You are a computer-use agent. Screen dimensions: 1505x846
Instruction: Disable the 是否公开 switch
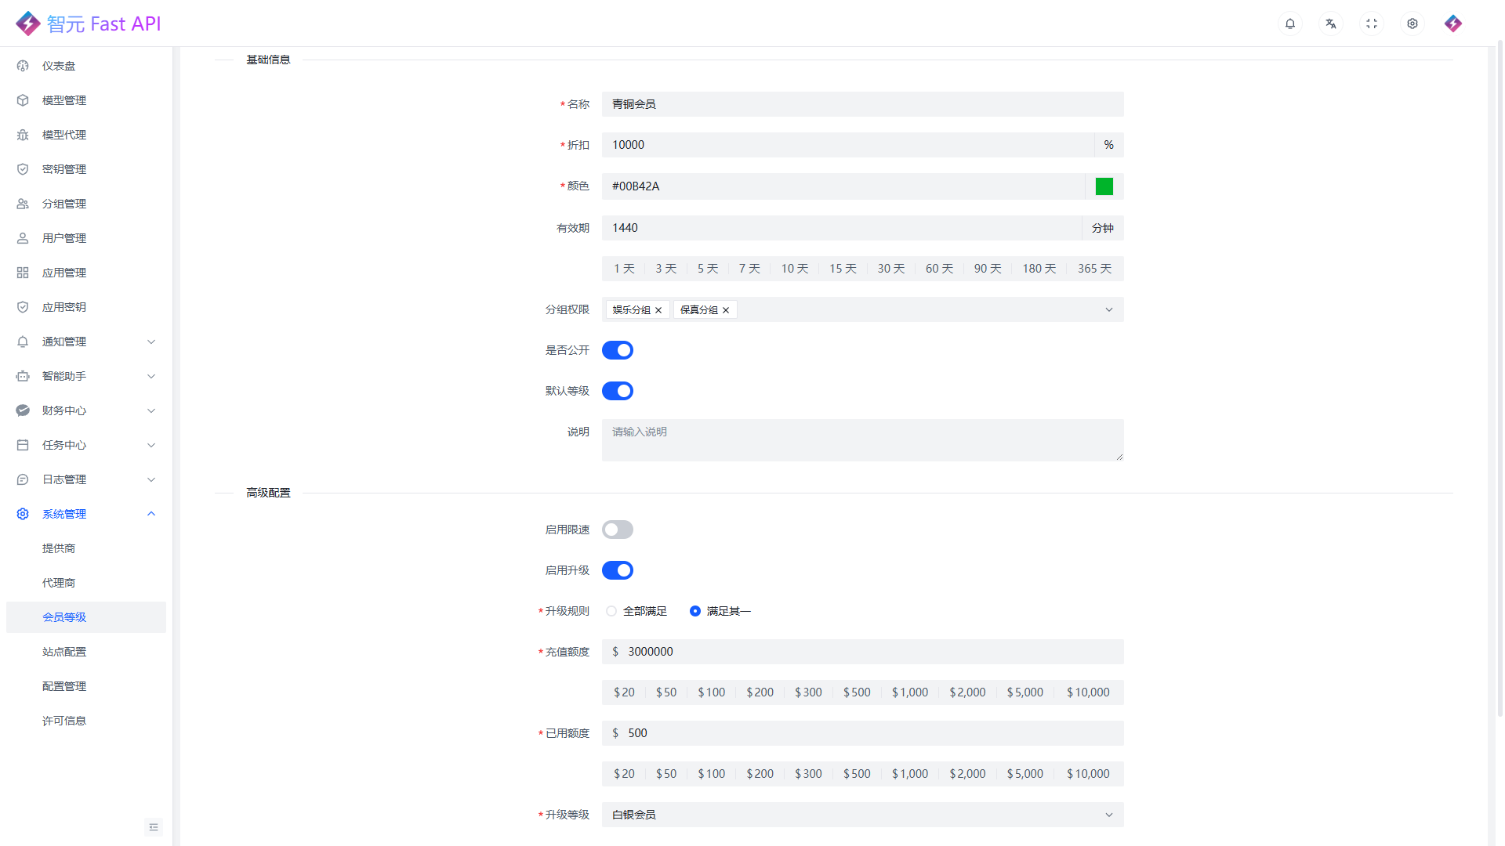coord(618,350)
